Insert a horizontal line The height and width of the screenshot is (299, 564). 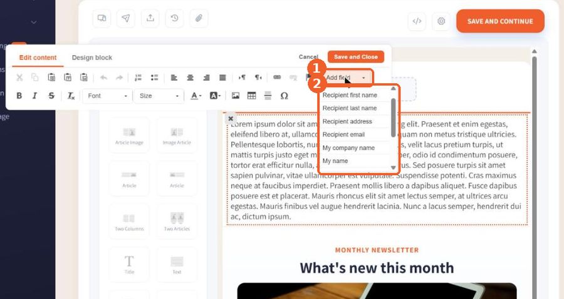pos(268,96)
